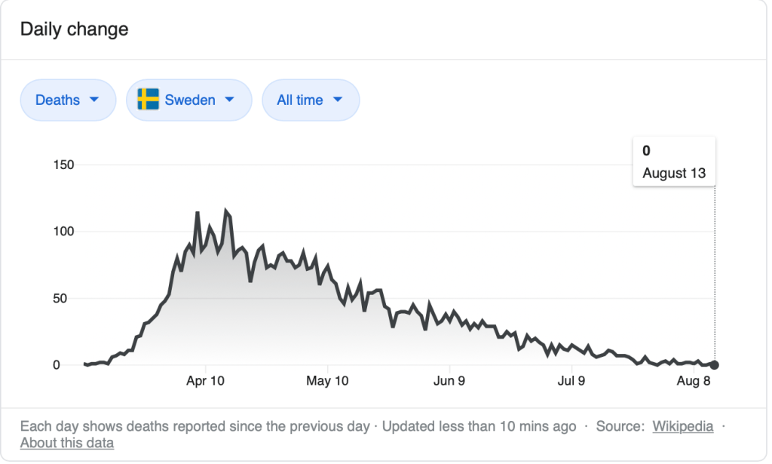Screen dimensions: 772x464
Task: Click the 100 y-axis label
Action: [63, 231]
